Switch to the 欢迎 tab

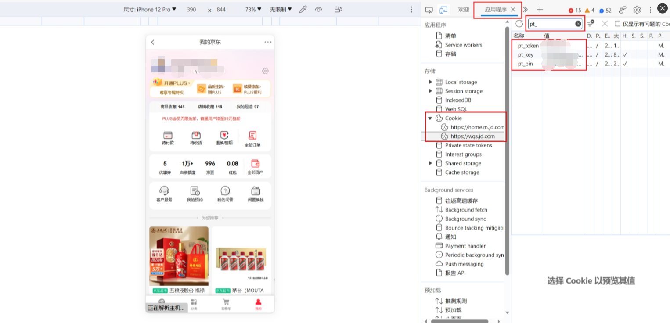(464, 10)
